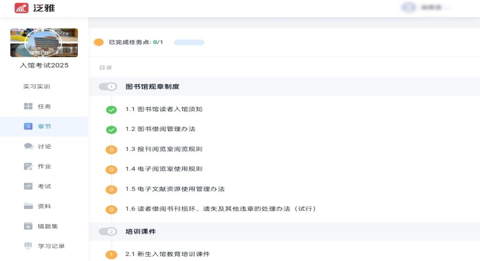Click the 任务 grid icon in sidebar
This screenshot has width=480, height=261.
[x=28, y=106]
